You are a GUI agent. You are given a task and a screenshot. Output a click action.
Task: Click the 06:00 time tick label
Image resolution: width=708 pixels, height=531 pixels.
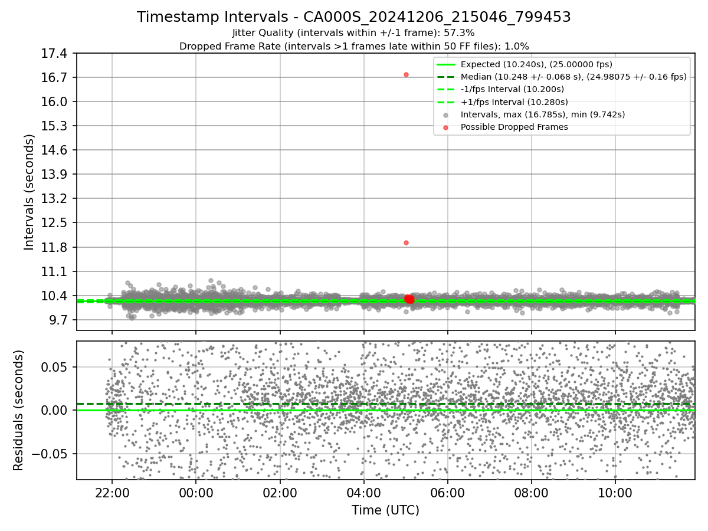(x=448, y=492)
